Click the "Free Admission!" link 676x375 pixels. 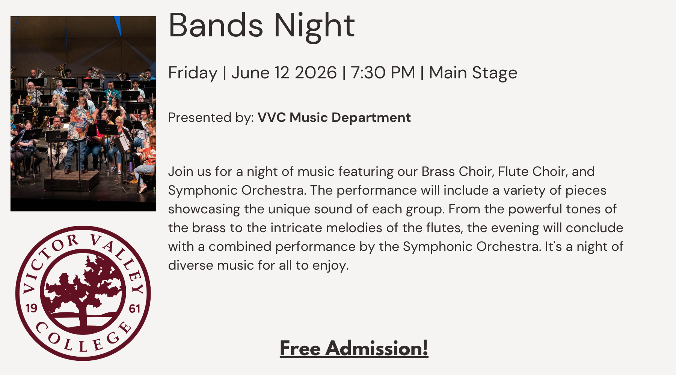354,348
